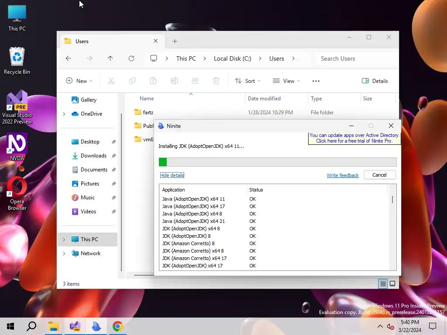Click the Rename toolbar icon

(174, 81)
